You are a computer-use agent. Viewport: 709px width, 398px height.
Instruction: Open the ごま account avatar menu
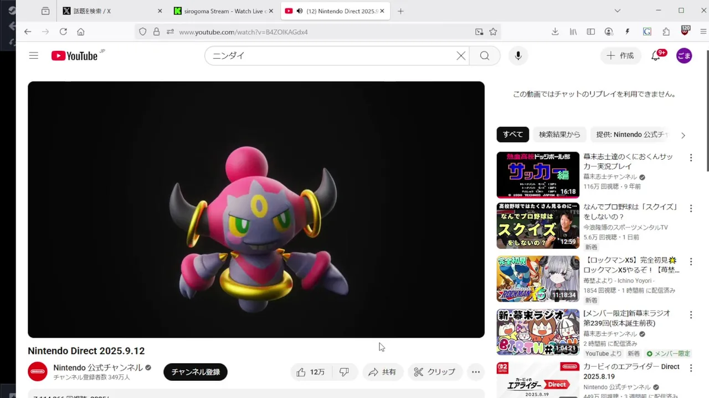[x=684, y=55]
